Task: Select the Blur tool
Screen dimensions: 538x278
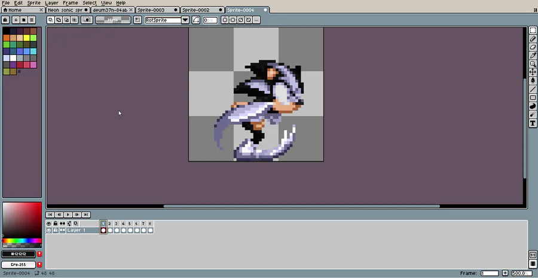Action: tap(533, 115)
